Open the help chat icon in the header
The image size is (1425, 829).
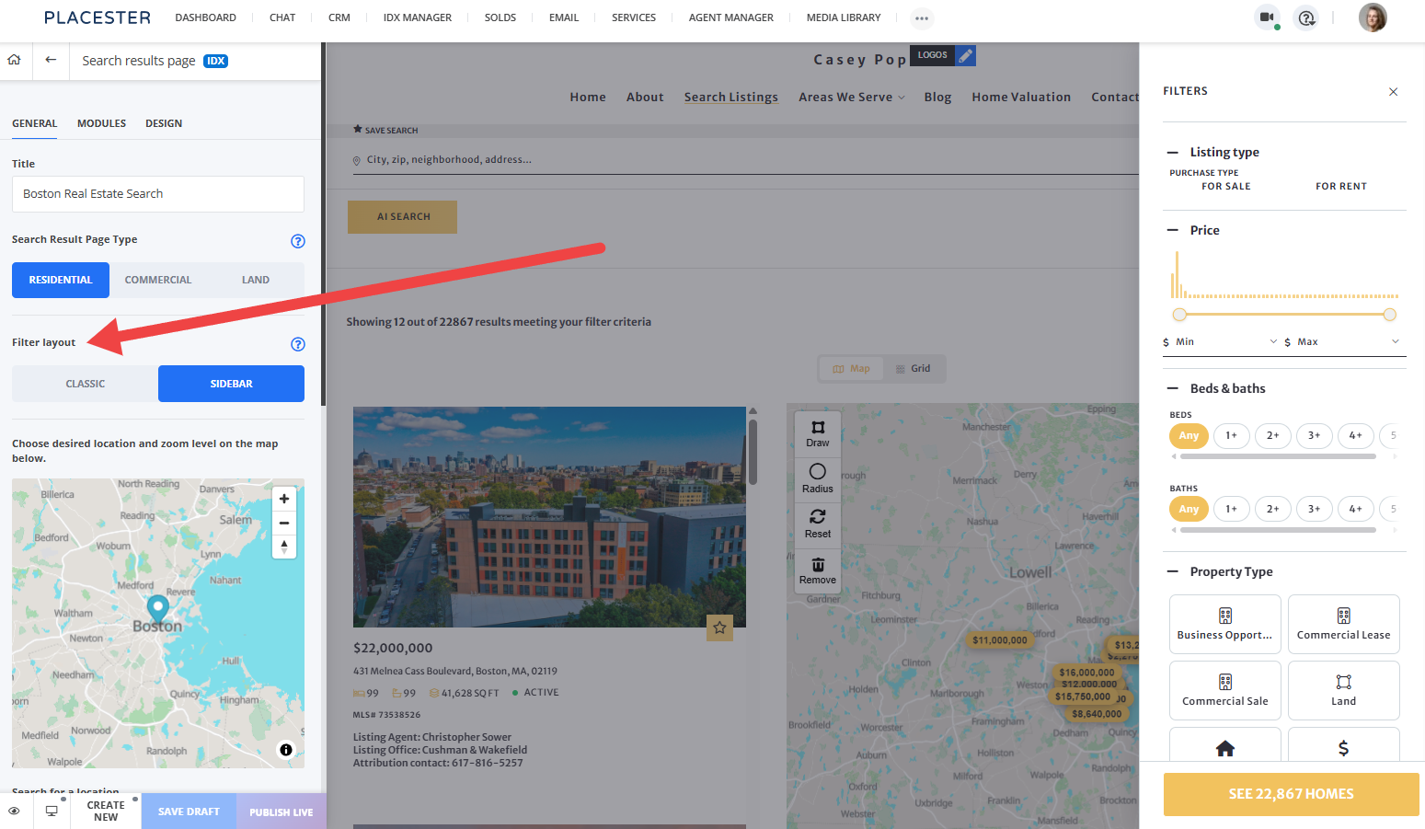(1306, 17)
